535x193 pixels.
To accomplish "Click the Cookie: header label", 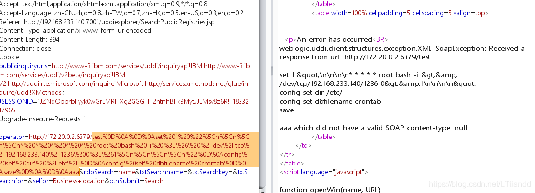I will pos(10,57).
